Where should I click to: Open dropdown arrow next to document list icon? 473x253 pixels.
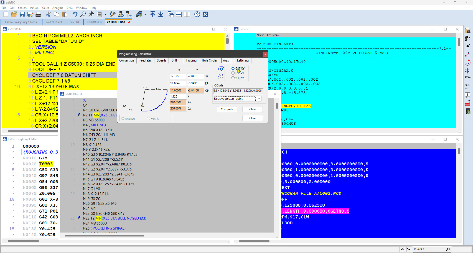pos(105,14)
